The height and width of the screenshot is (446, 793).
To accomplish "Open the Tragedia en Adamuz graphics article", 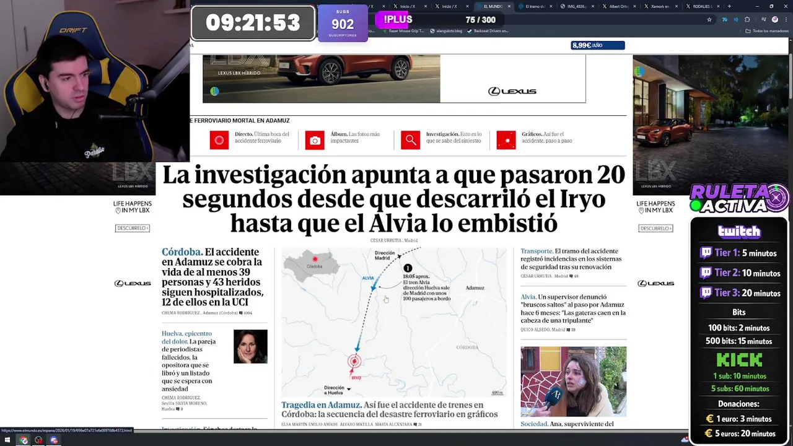I will click(390, 409).
